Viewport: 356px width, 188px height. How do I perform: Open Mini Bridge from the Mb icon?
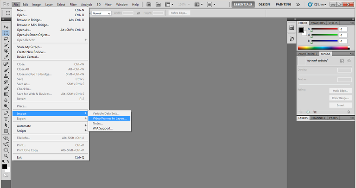[x=158, y=4]
